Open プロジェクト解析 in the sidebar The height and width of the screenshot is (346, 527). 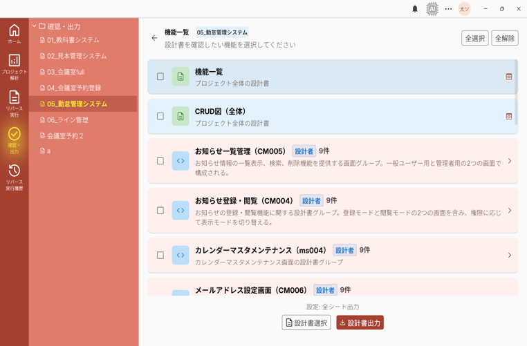14,66
